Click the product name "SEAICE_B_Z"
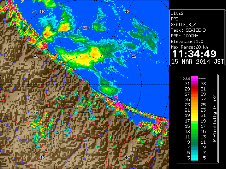226x169 pixels. pyautogui.click(x=183, y=25)
